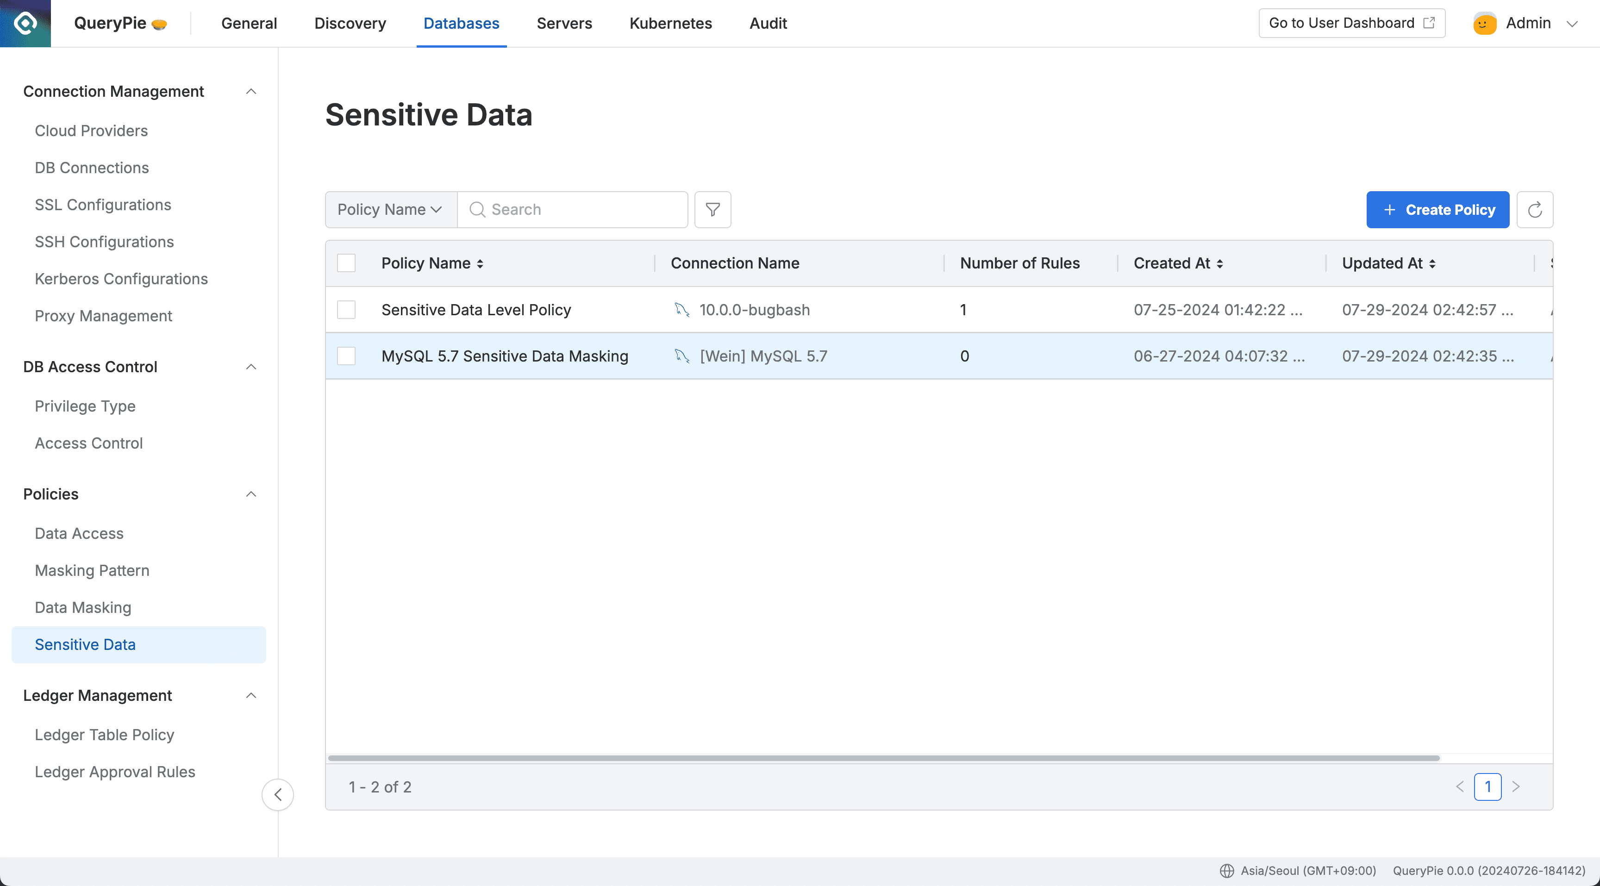Select all policies using the header checkbox
The image size is (1600, 886).
click(x=346, y=262)
